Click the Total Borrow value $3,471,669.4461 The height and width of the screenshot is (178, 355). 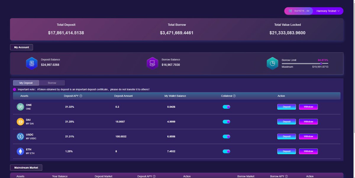pos(177,33)
